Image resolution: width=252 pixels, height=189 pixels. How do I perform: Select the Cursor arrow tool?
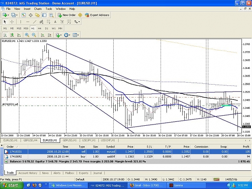point(5,22)
